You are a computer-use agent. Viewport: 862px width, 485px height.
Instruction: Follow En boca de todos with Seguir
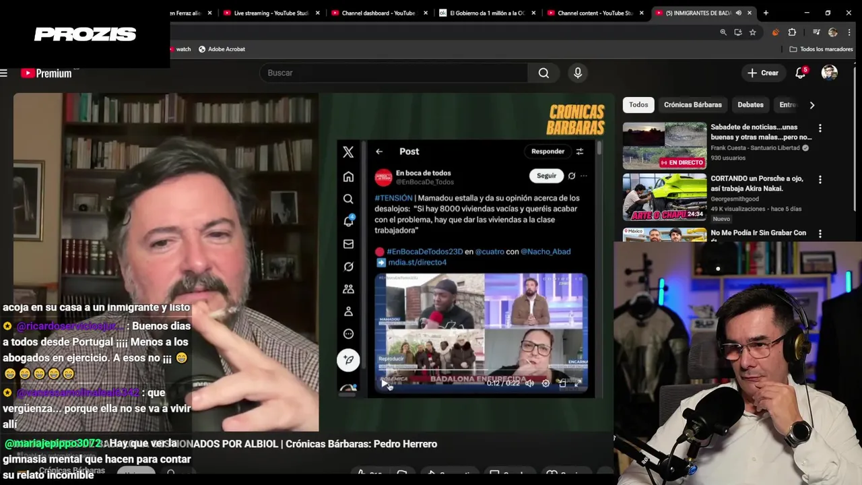coord(546,176)
